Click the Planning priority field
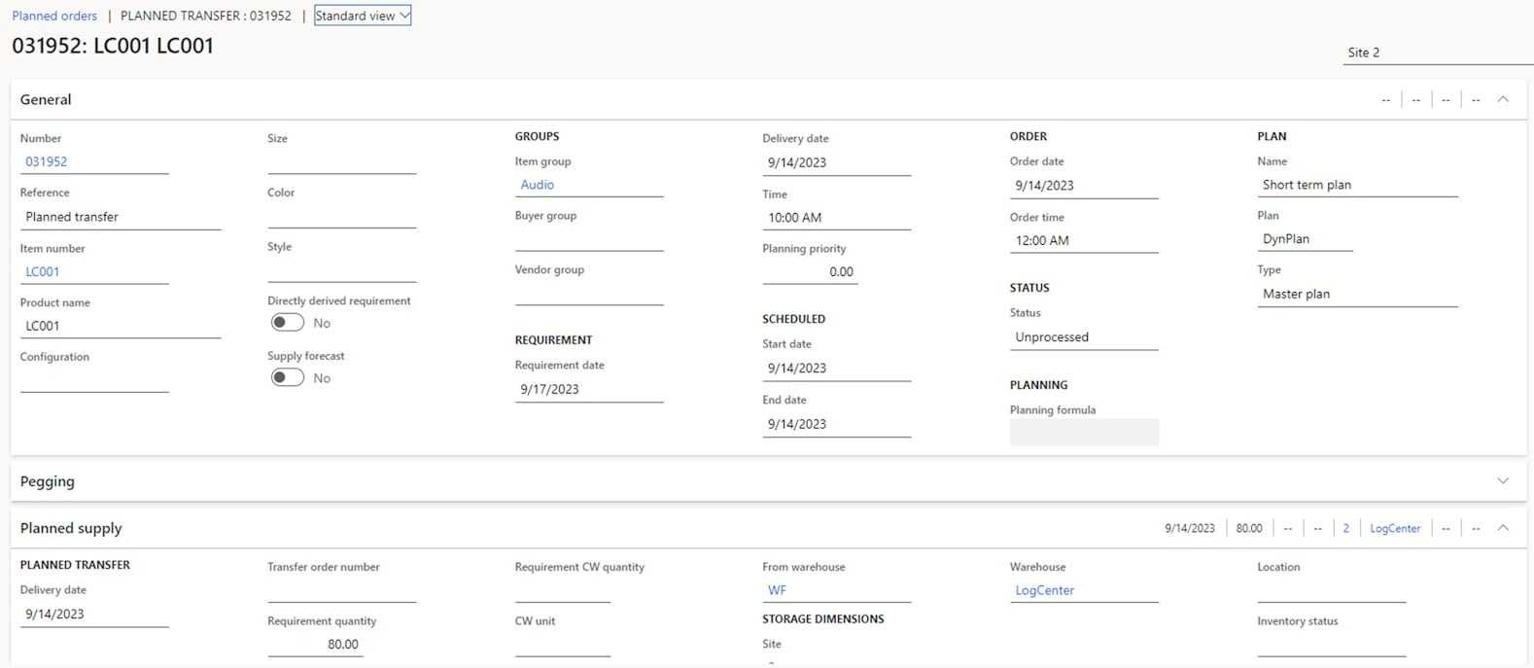1534x668 pixels. (809, 272)
